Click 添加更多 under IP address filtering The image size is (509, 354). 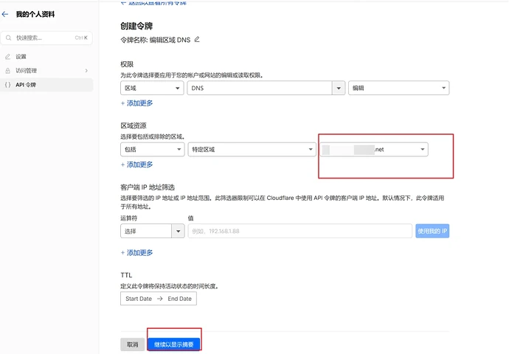pos(136,252)
